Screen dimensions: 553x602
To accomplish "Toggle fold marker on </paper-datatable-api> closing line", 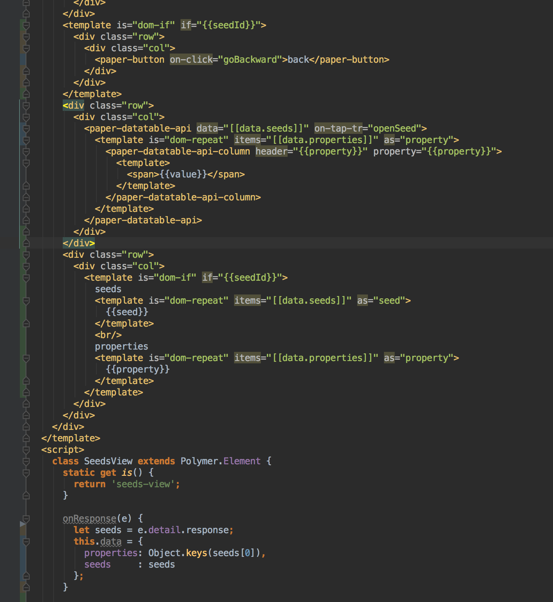I will [26, 220].
